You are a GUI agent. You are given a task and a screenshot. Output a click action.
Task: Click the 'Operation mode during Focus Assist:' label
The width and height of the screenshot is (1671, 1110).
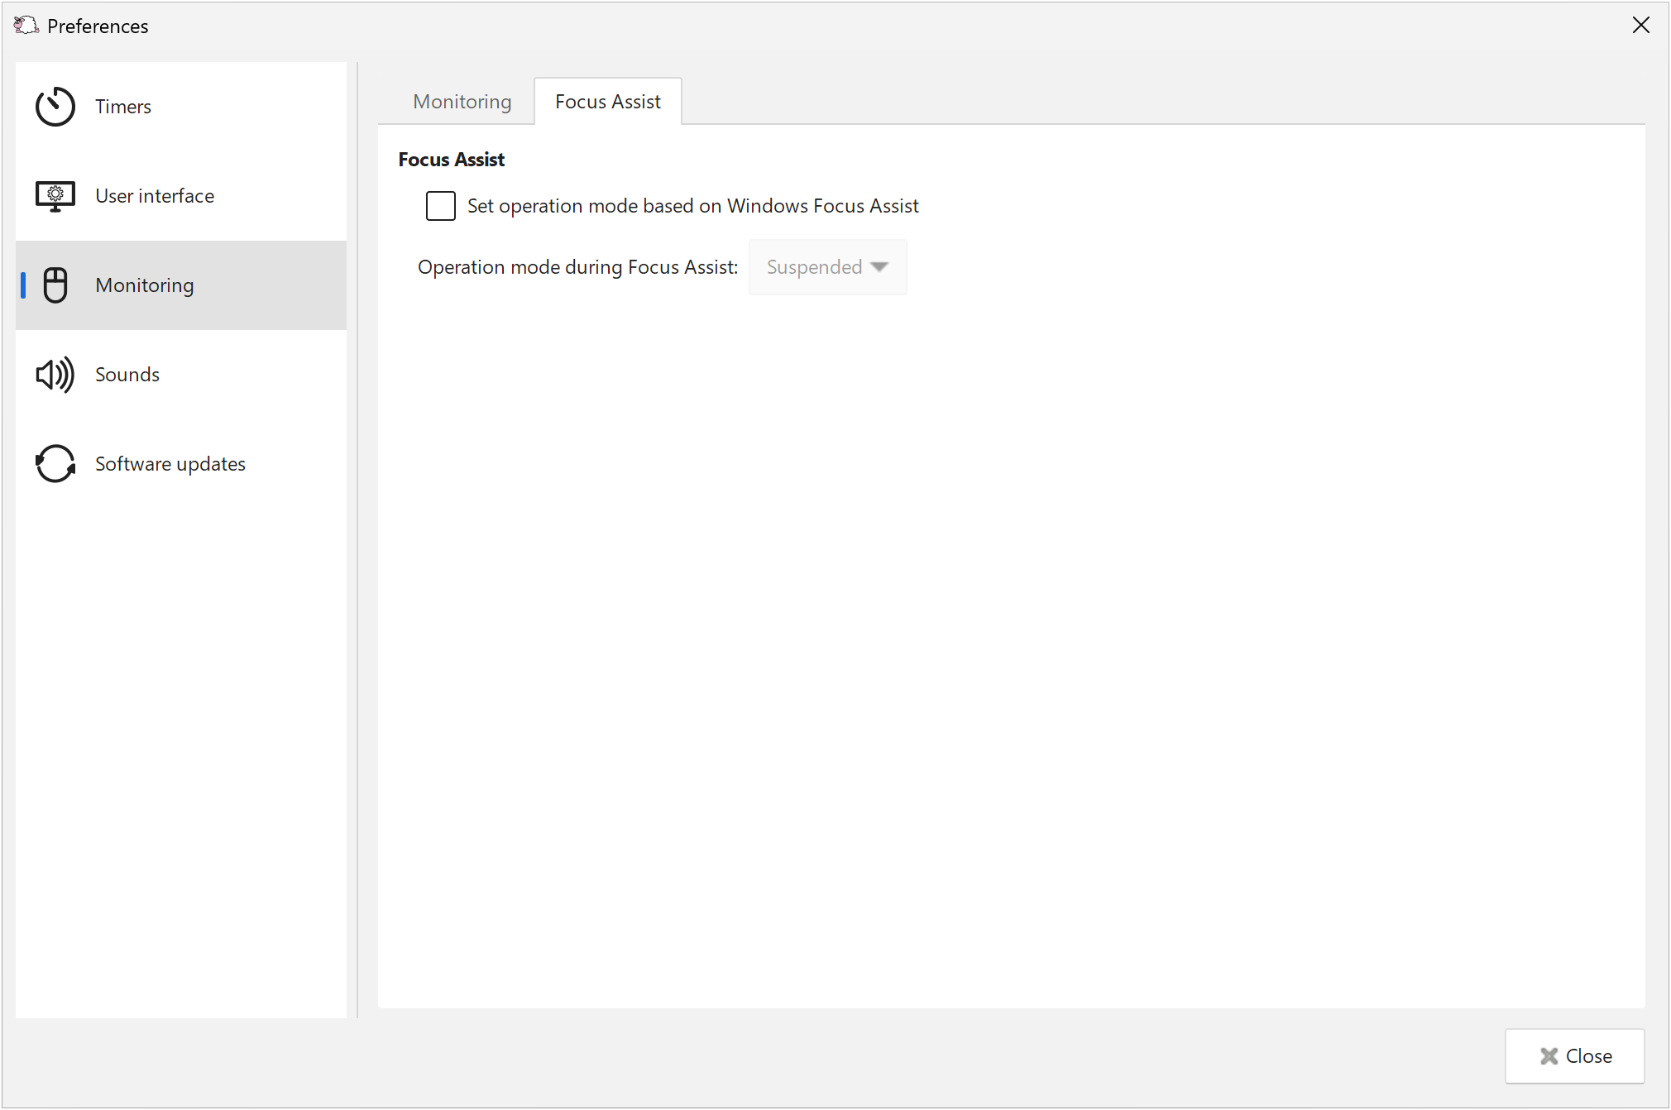point(578,267)
